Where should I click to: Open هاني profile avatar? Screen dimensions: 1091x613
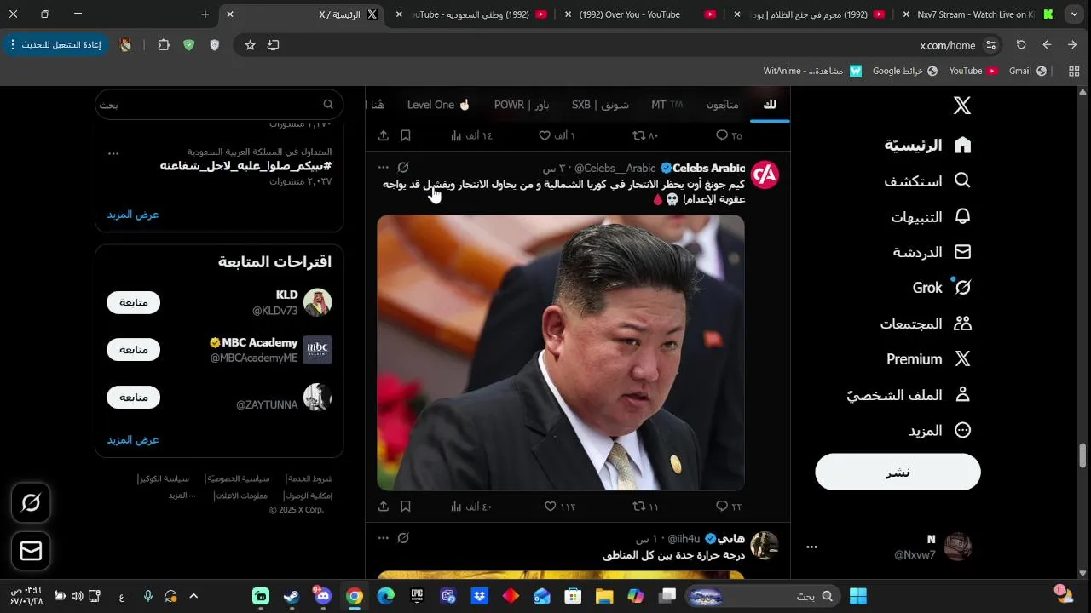[765, 546]
